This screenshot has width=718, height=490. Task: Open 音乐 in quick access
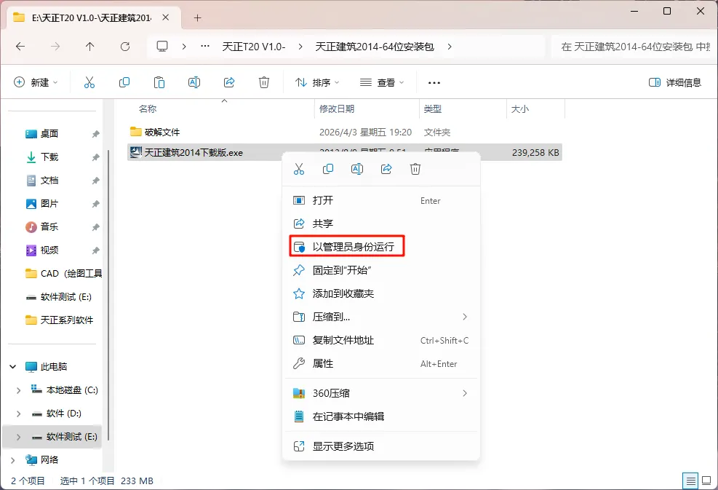(49, 226)
